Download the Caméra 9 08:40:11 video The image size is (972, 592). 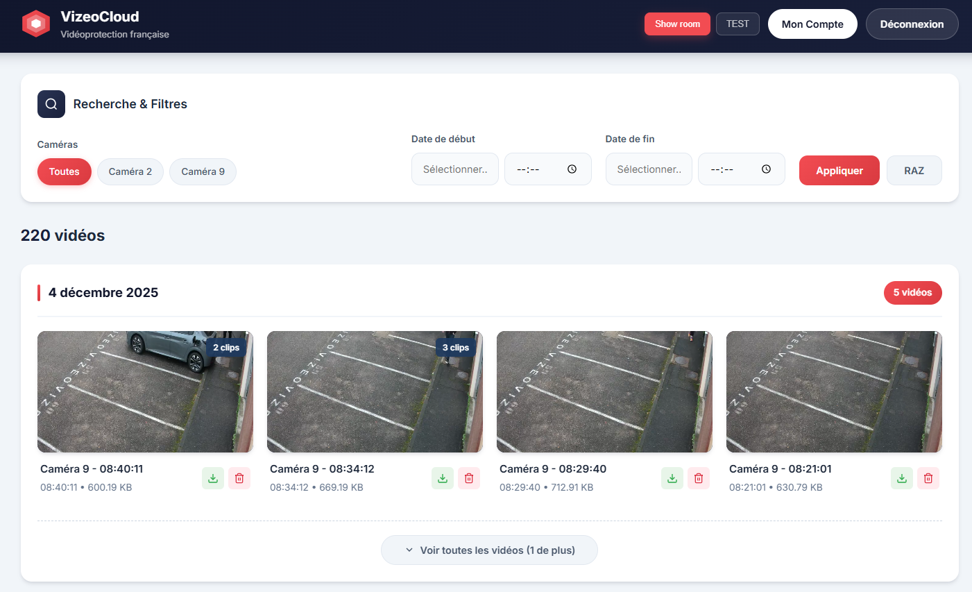[213, 478]
